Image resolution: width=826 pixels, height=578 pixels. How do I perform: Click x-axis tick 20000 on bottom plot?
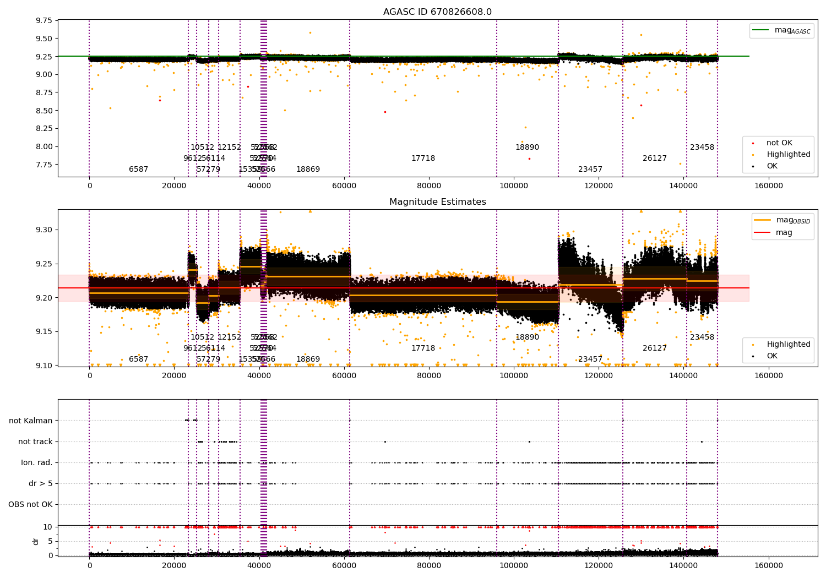click(x=174, y=565)
